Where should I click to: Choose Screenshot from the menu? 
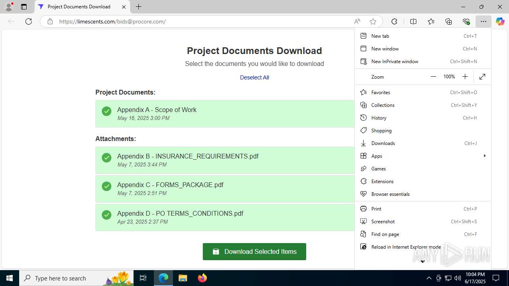click(x=423, y=221)
